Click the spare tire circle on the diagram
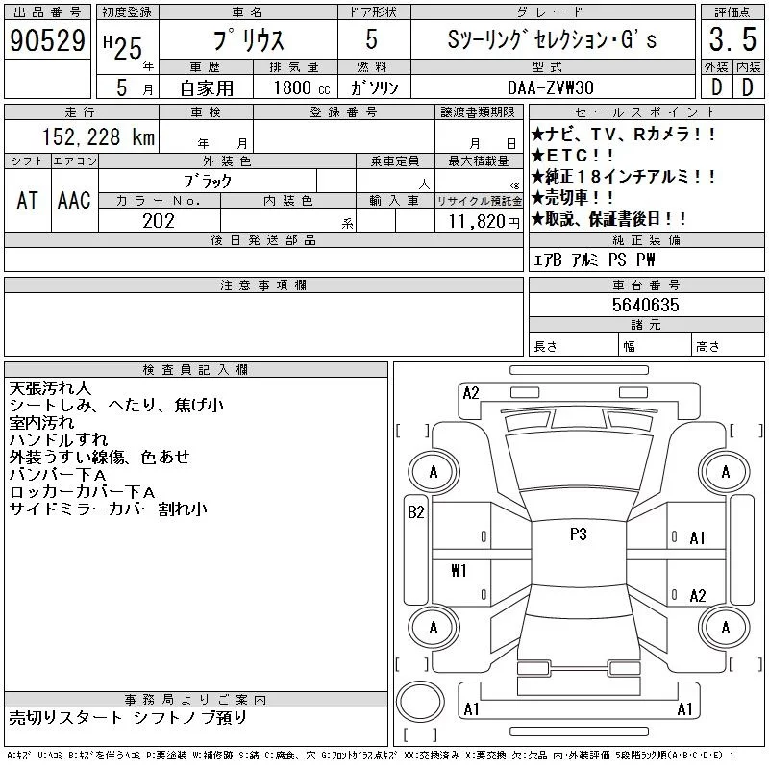This screenshot has width=769, height=769. [x=420, y=702]
